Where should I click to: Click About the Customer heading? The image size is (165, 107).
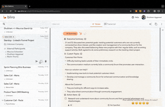point(73,84)
